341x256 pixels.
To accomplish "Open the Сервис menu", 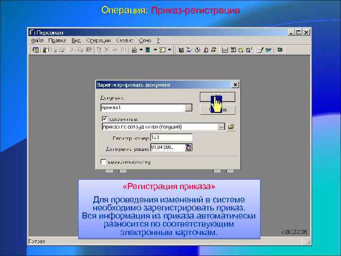I will [x=125, y=40].
